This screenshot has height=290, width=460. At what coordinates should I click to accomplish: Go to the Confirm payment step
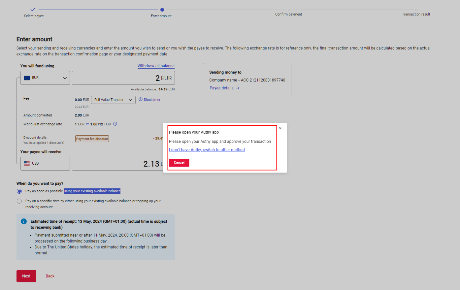[x=288, y=10]
